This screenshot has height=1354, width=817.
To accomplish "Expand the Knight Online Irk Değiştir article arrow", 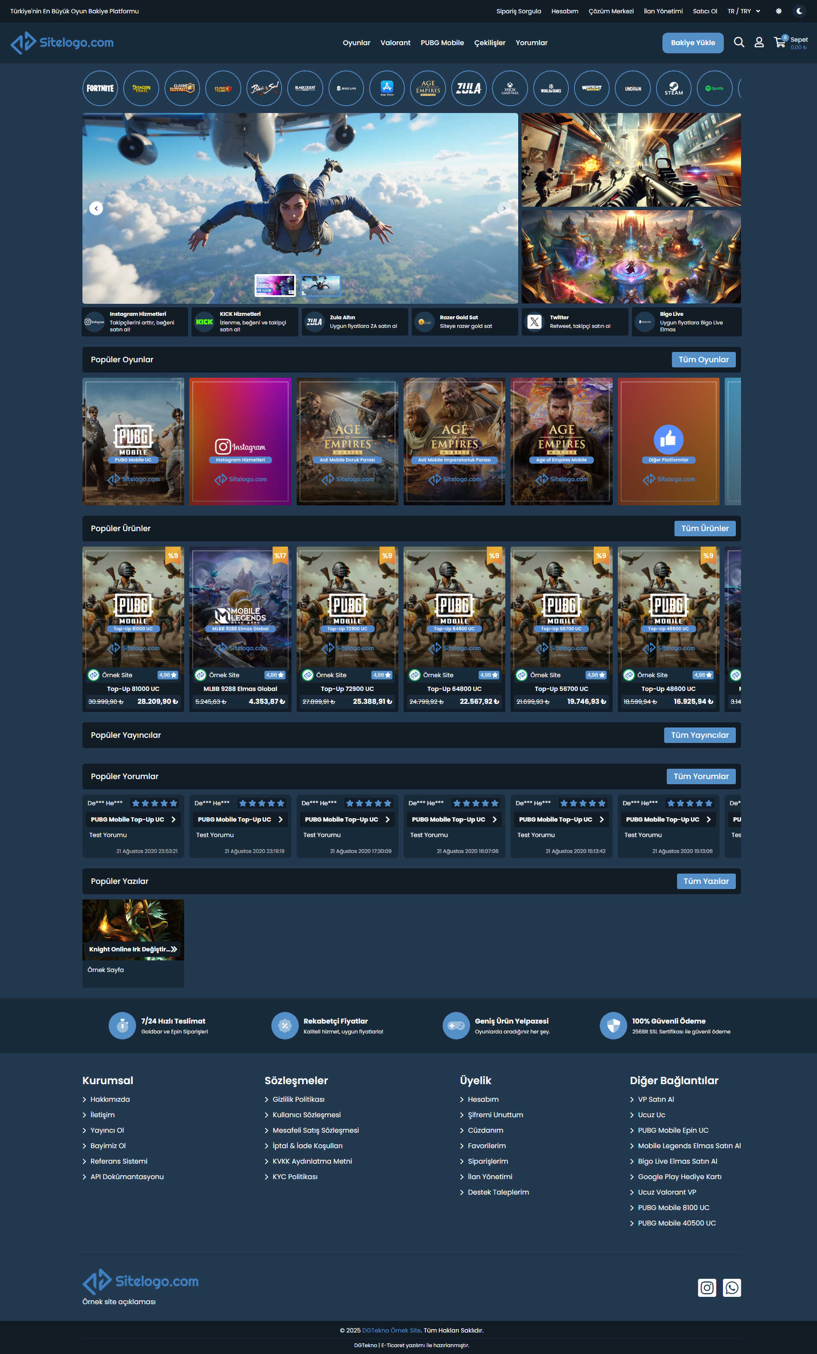I will (174, 949).
